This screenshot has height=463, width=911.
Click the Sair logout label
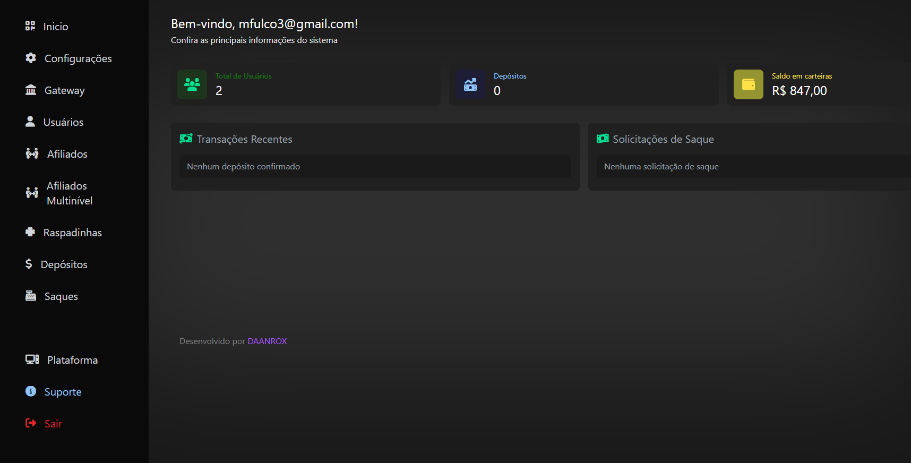pyautogui.click(x=53, y=424)
